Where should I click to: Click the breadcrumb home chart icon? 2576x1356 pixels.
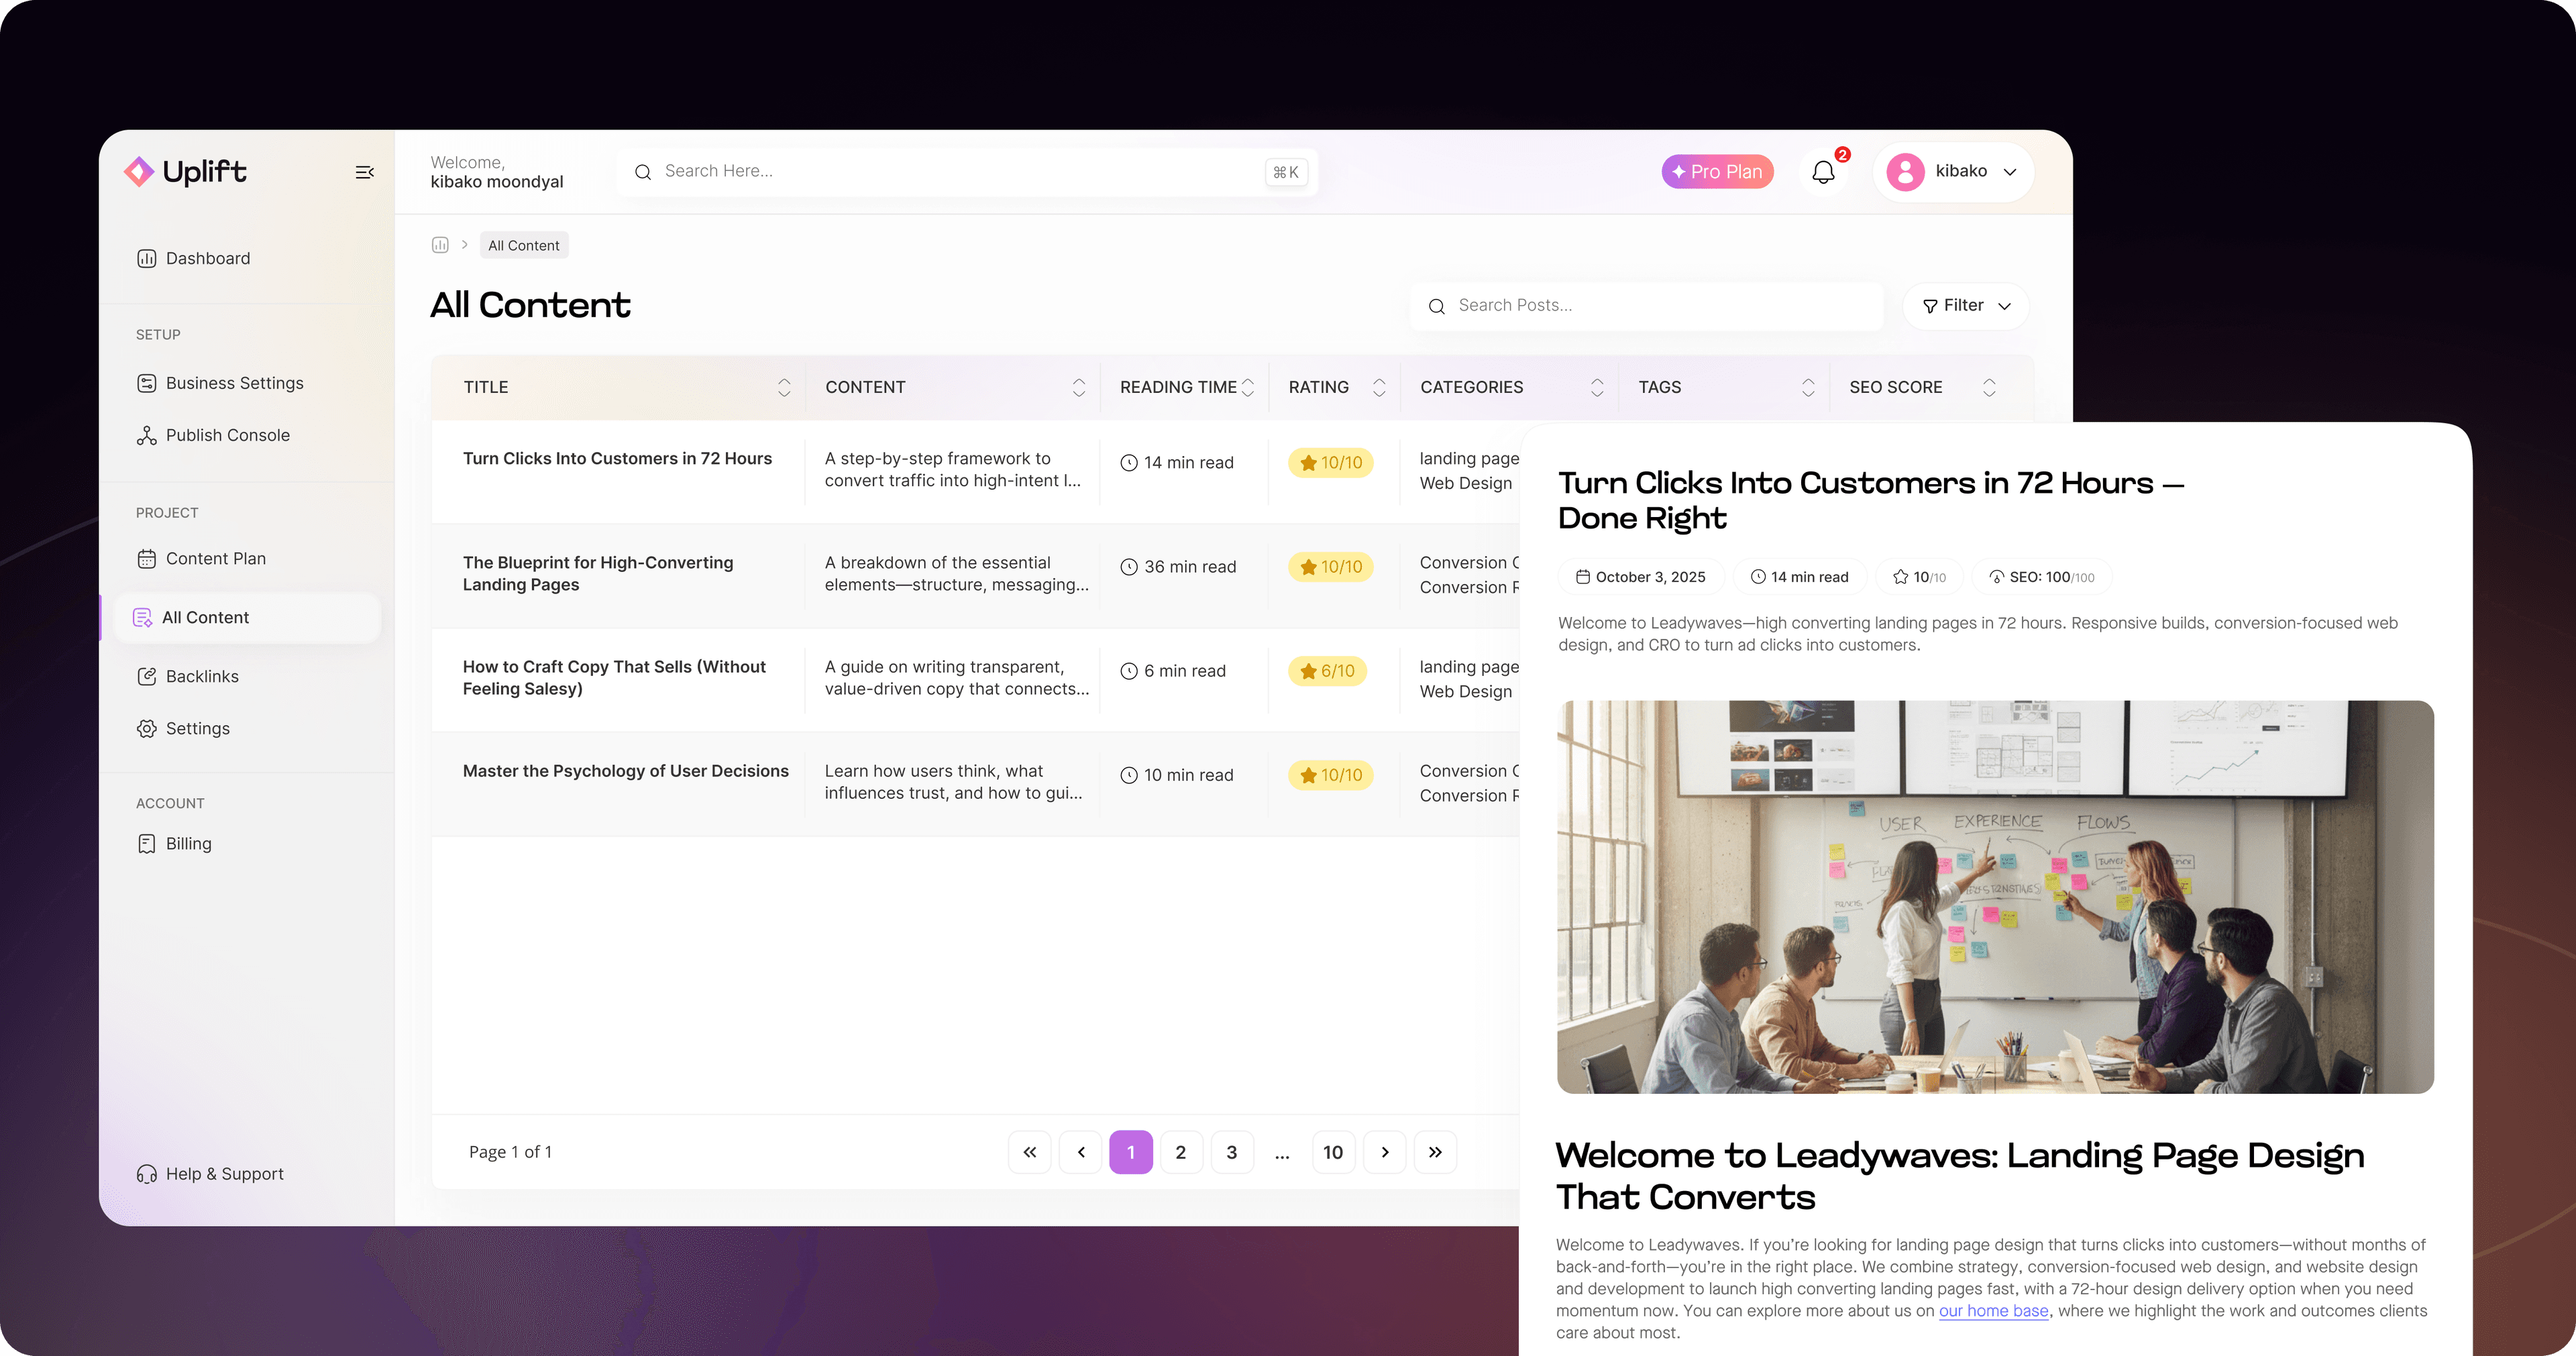[440, 244]
